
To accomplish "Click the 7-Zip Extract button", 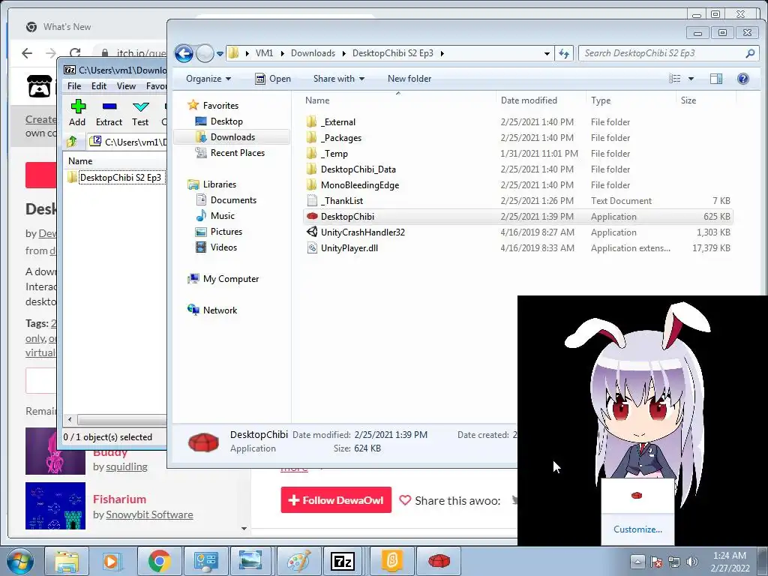I will [109, 113].
